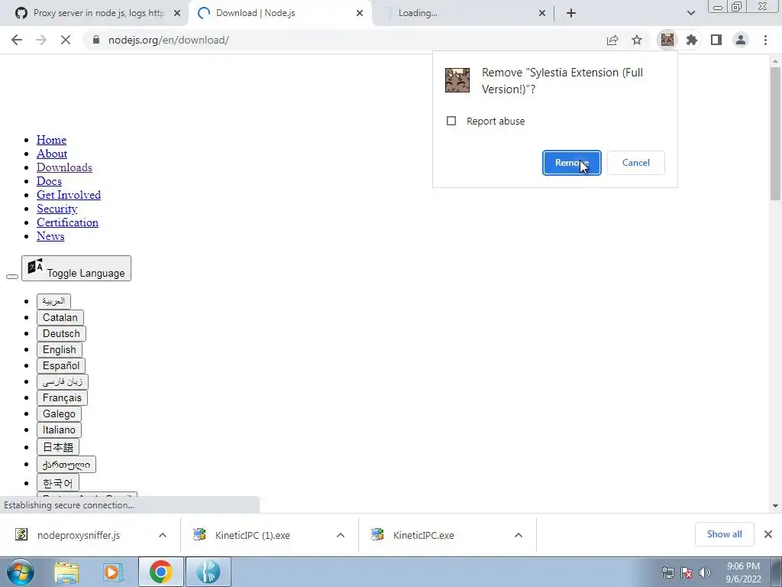
Task: Open the Certification link
Action: tap(67, 222)
